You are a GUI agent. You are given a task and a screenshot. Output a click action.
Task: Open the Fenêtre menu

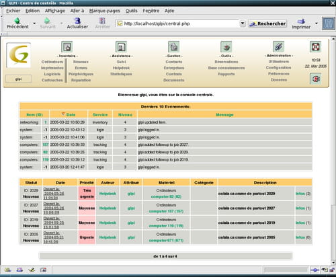click(151, 11)
